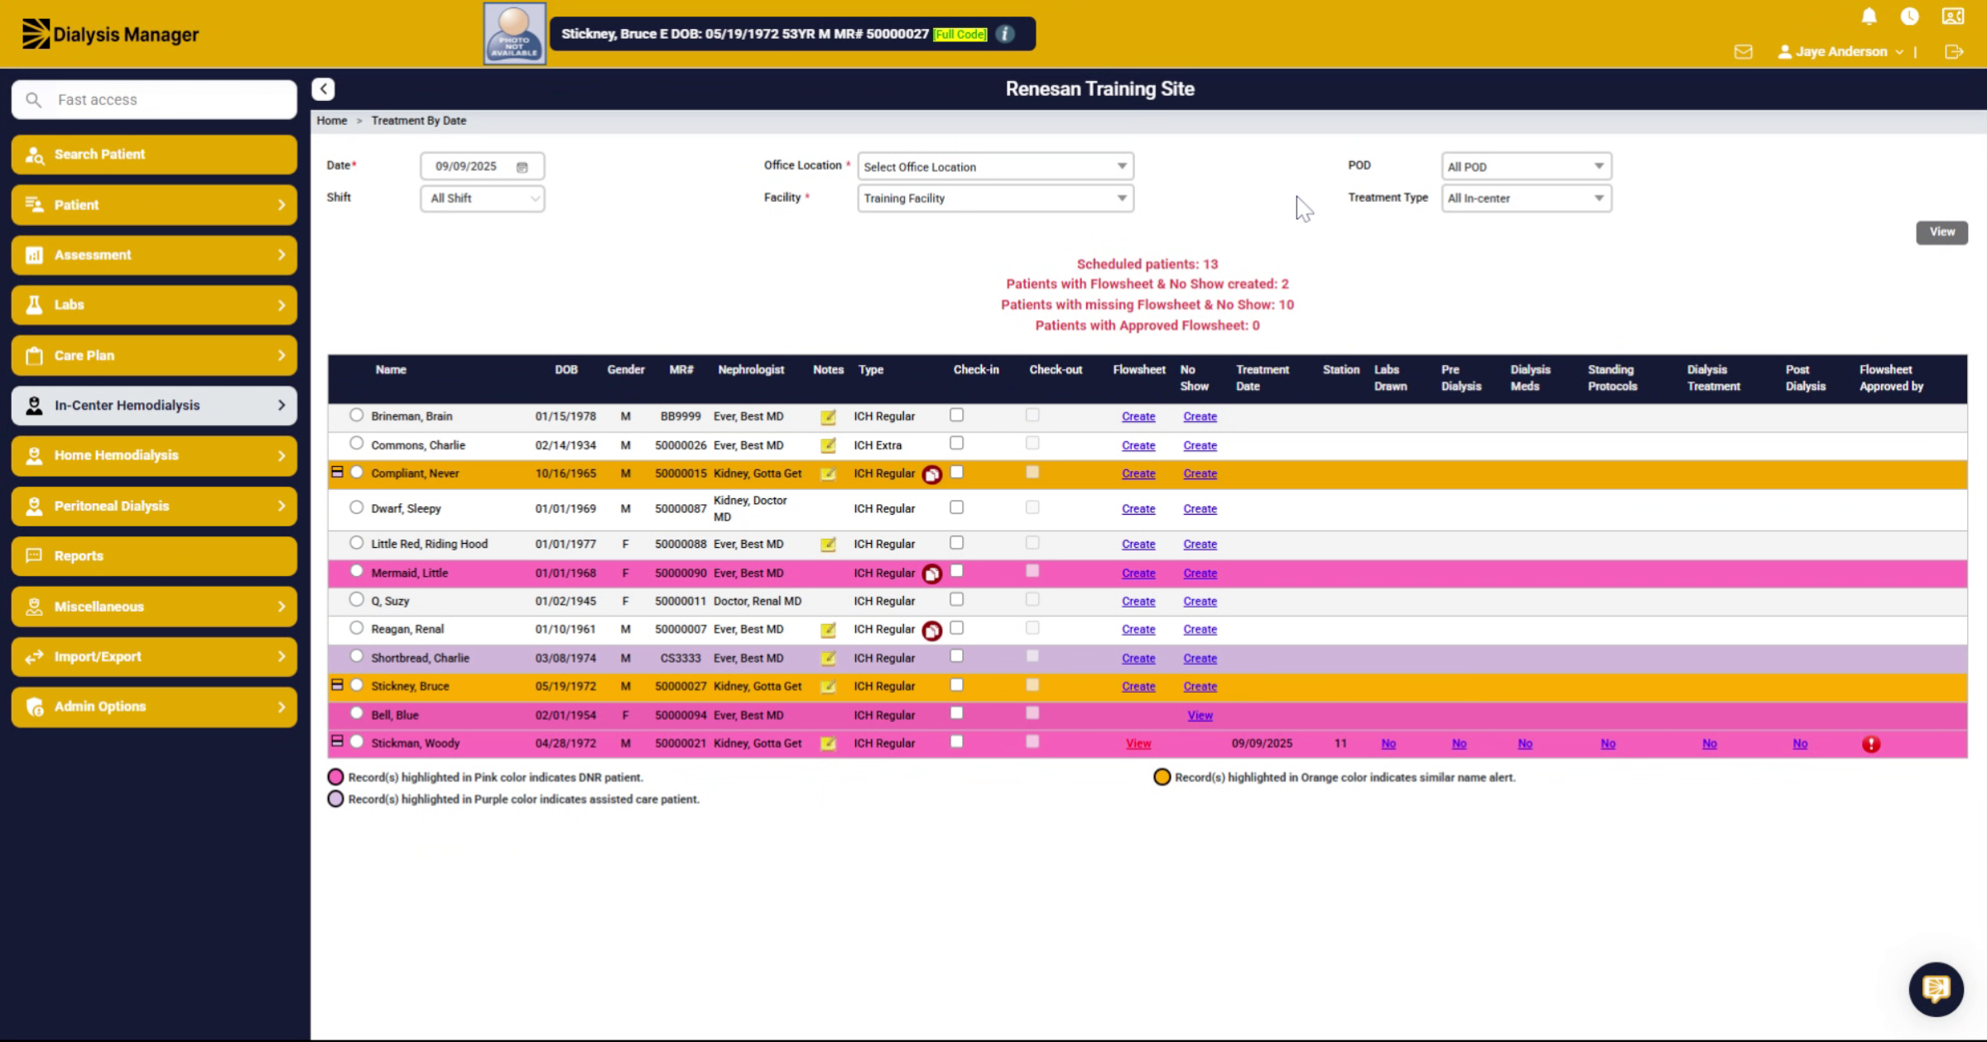Collapse sidebar with the back arrow button

(324, 89)
